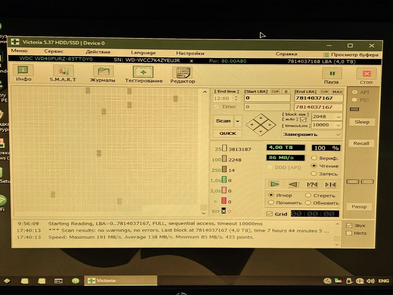Click the log scroll down arrow
The width and height of the screenshot is (393, 295).
(x=337, y=244)
